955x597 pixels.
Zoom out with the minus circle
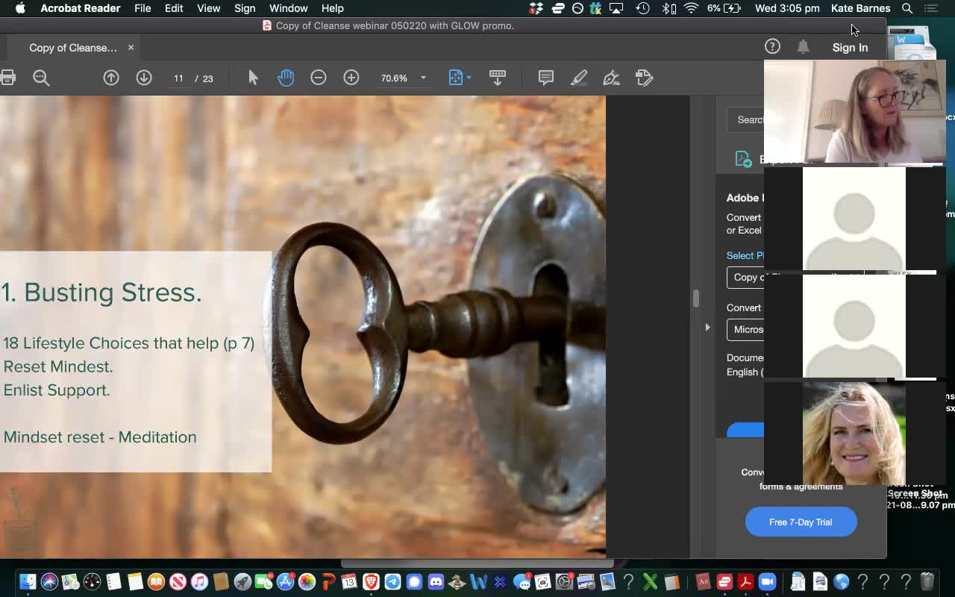(319, 78)
